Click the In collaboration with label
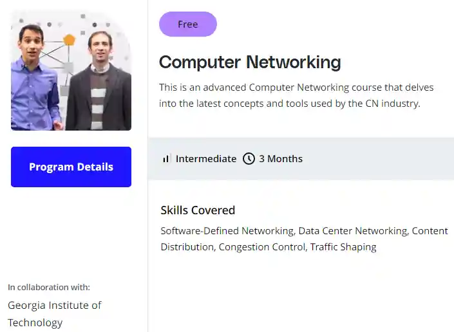The height and width of the screenshot is (332, 454). 49,287
